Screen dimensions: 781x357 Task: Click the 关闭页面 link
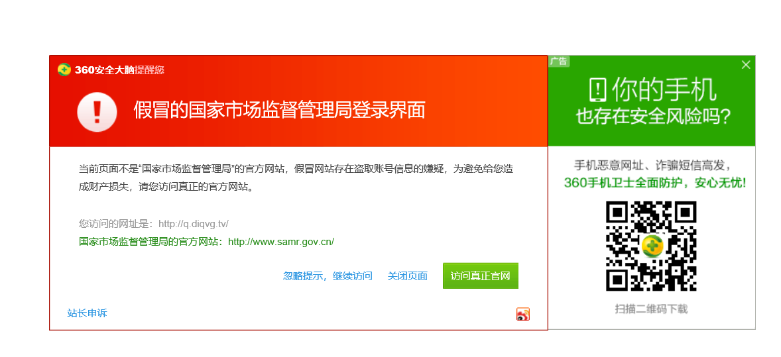pos(408,276)
